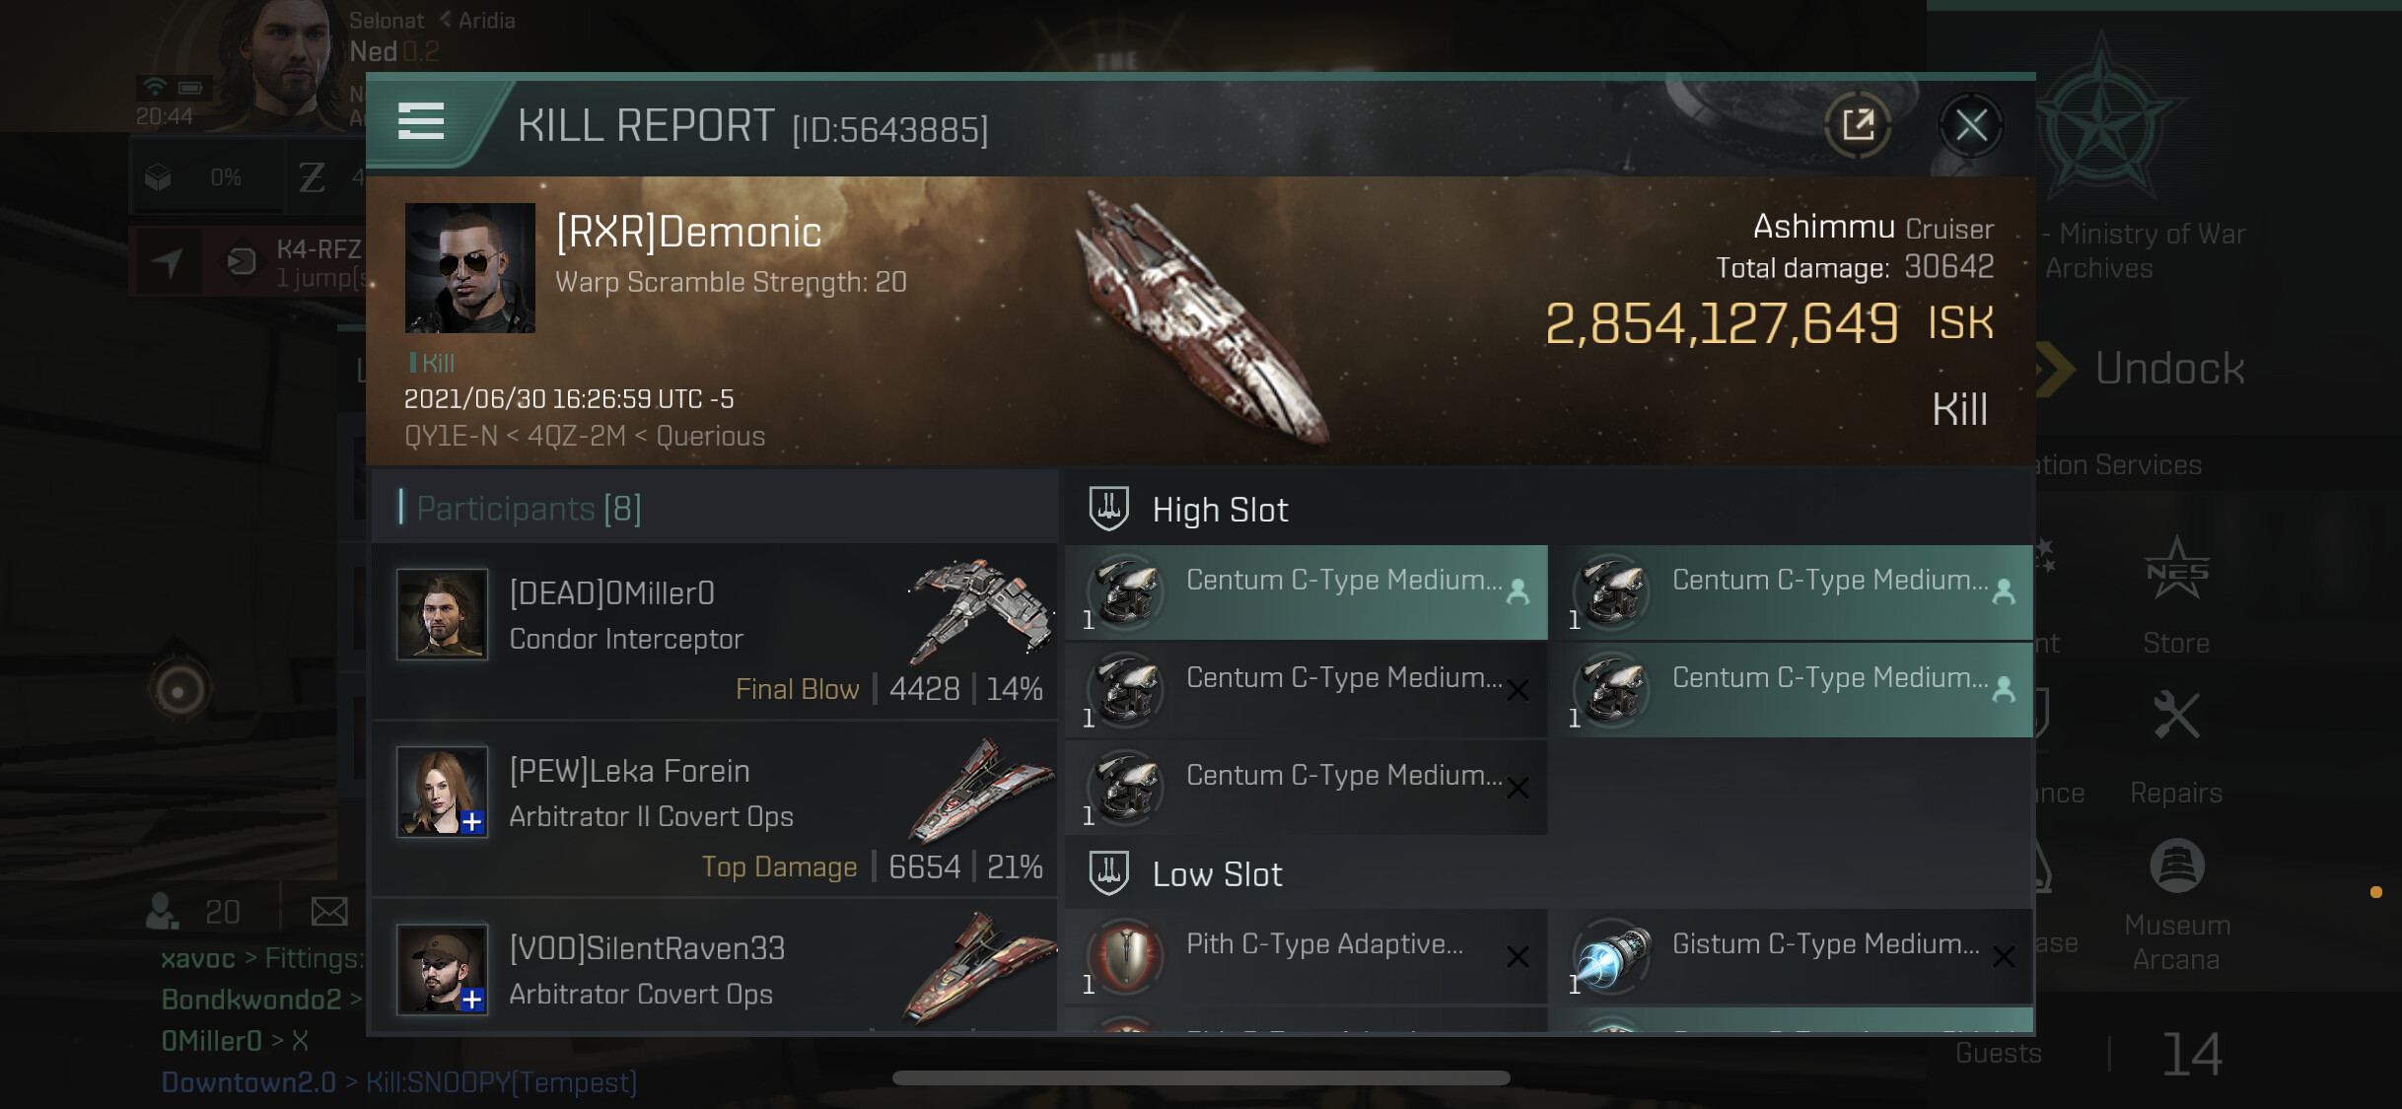Screen dimensions: 2402x1109
Task: Open the Low Slot section icon
Action: pyautogui.click(x=1108, y=873)
